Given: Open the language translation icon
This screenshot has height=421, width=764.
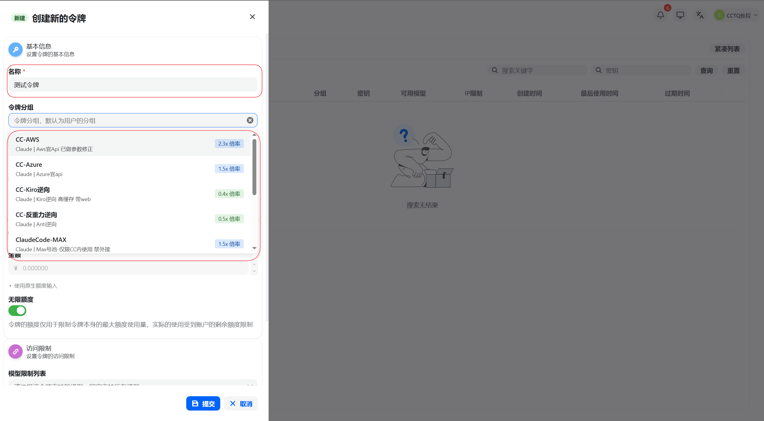Looking at the screenshot, I should coord(700,15).
